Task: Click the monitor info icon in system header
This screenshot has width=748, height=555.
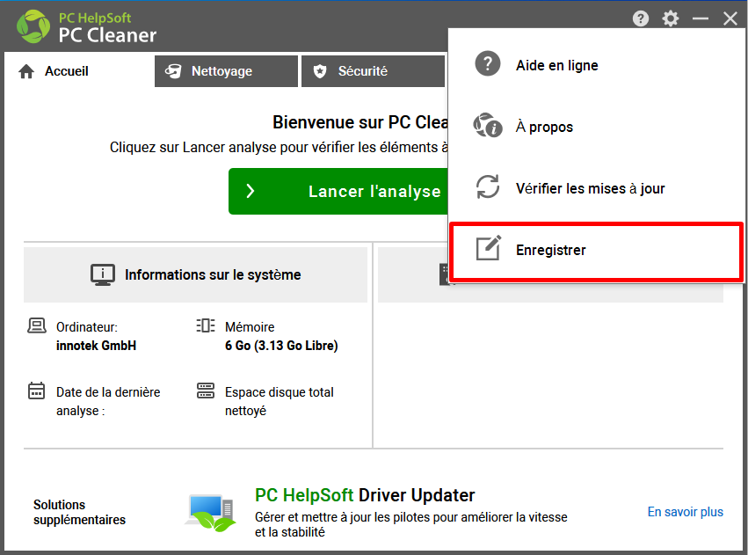Action: coord(103,275)
